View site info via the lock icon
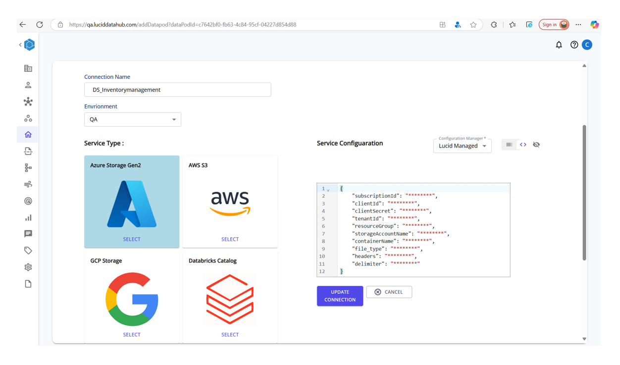 pyautogui.click(x=60, y=24)
